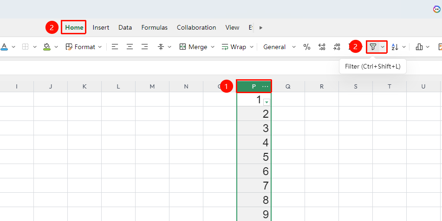Image resolution: width=442 pixels, height=221 pixels.
Task: Click the arrow to show more tabs
Action: [261, 27]
